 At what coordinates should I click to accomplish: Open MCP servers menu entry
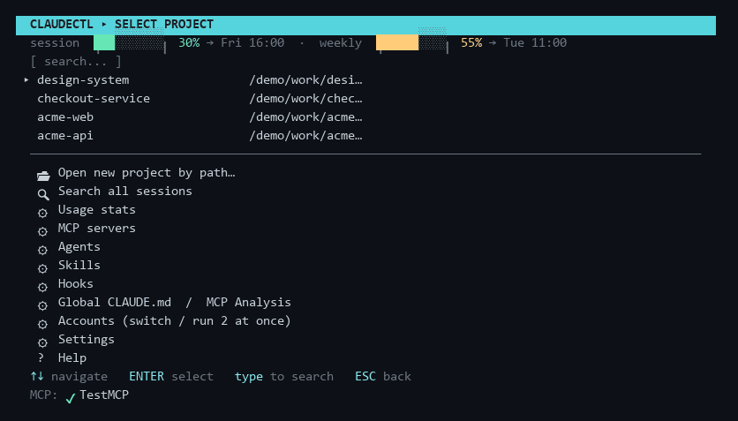tap(97, 228)
